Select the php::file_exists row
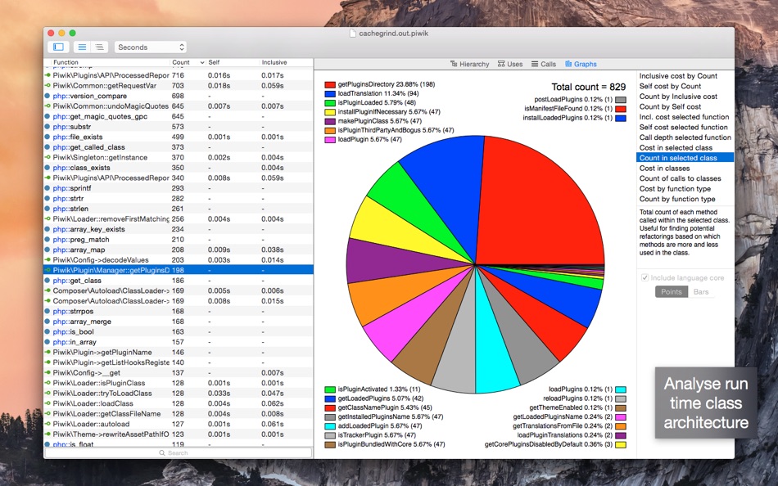This screenshot has height=486, width=778. [x=179, y=137]
